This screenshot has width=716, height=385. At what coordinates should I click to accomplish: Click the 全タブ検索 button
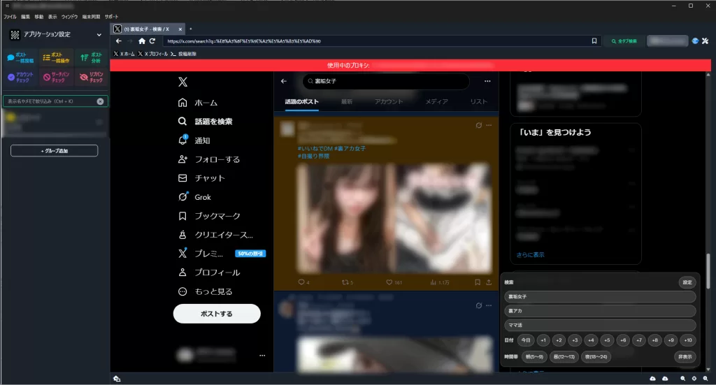click(624, 41)
